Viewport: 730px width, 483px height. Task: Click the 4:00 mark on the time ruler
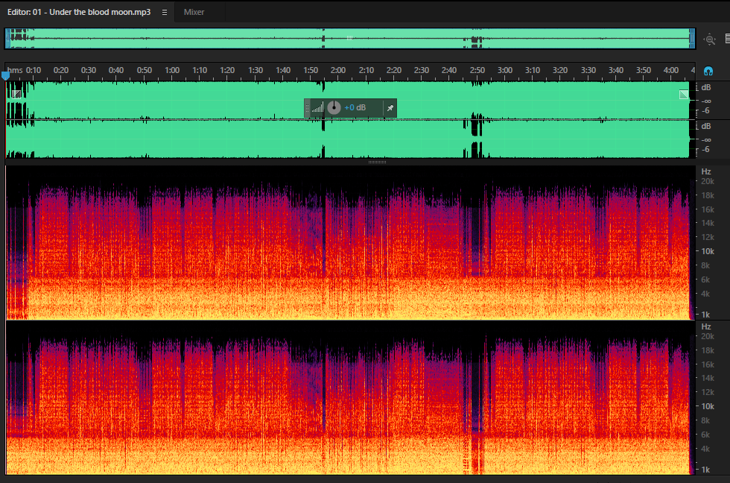pos(671,70)
